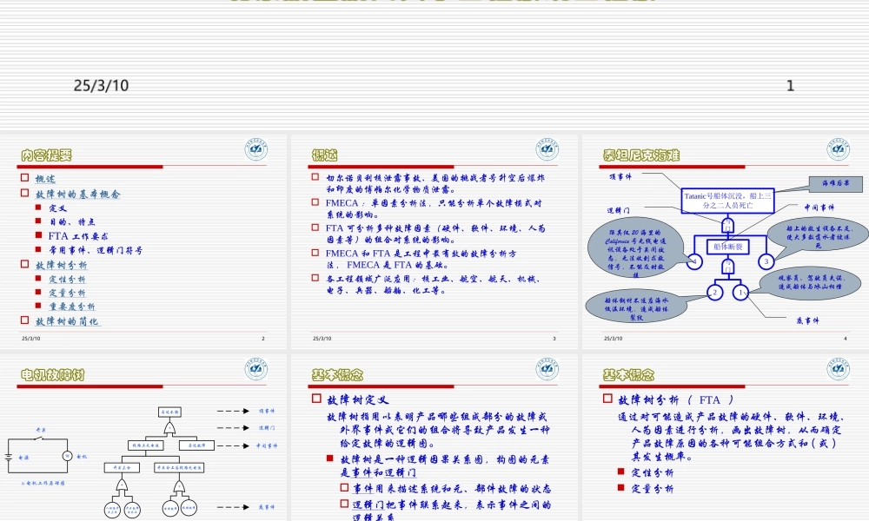
Task: Click the FTA 工作要求 sub-bullet
Action: (78, 236)
